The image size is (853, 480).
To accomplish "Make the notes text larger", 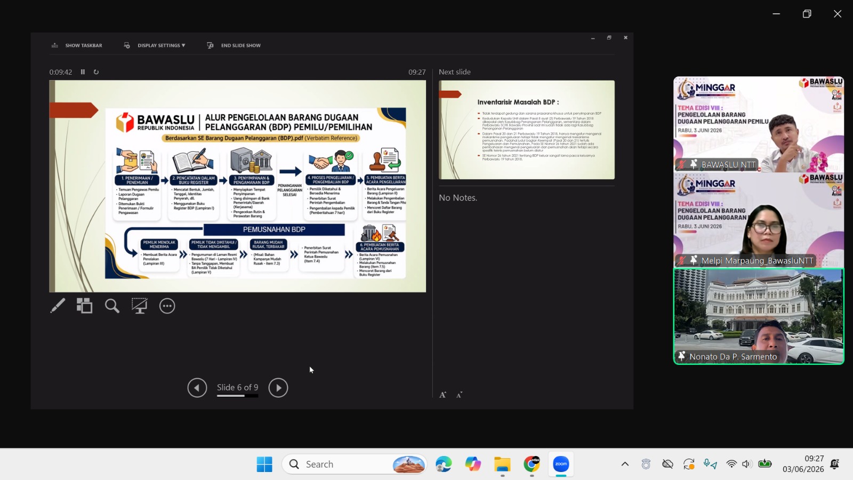I will [x=442, y=395].
